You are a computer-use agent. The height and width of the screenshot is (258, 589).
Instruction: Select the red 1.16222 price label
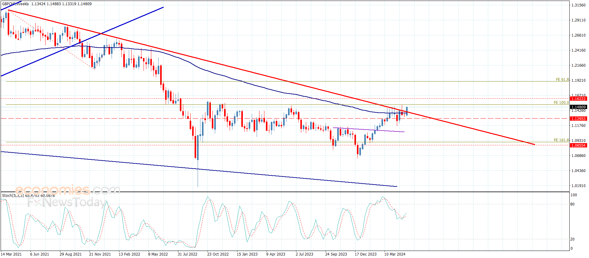(x=578, y=99)
